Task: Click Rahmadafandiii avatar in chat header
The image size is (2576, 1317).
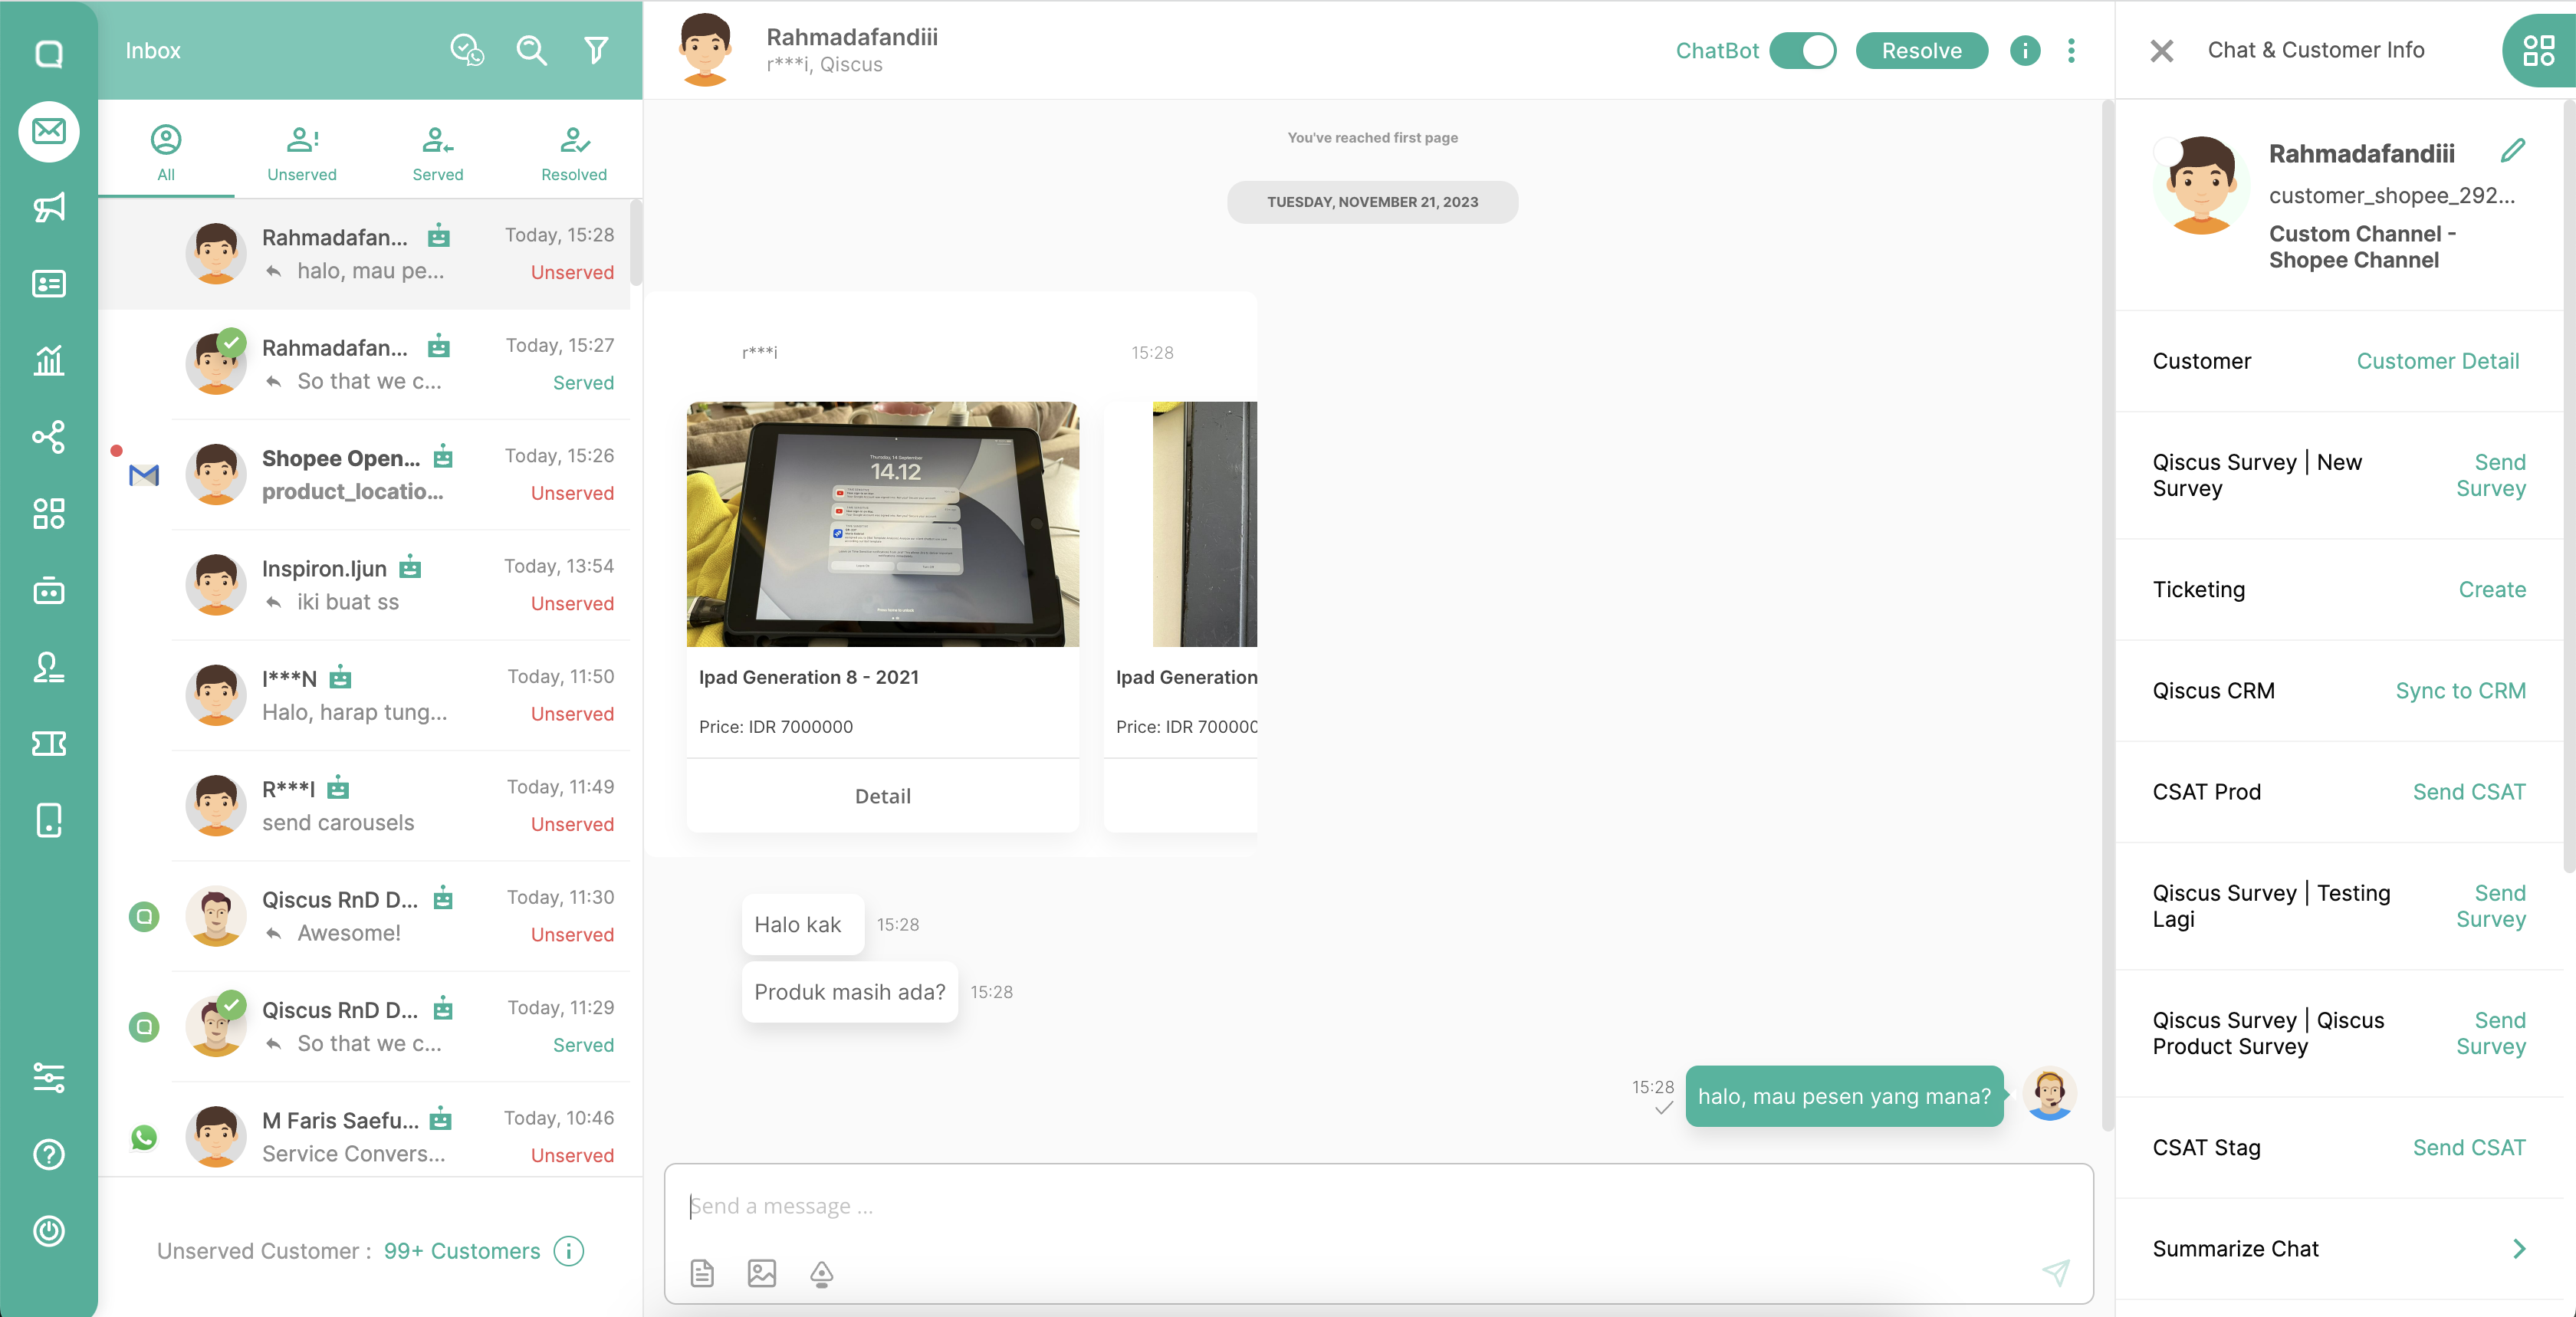Action: (705, 50)
